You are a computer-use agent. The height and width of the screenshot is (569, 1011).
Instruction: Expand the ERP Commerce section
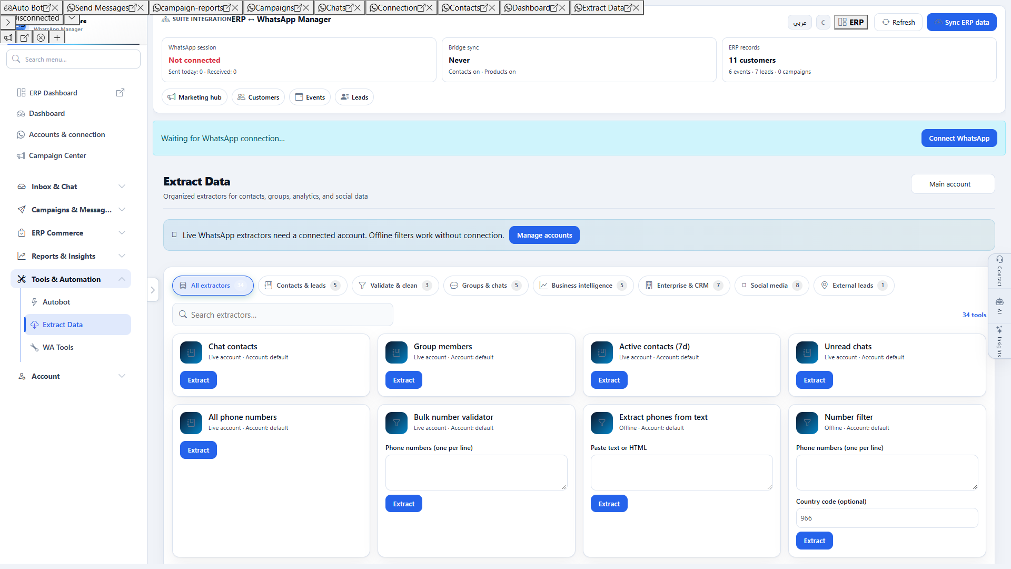click(x=71, y=233)
